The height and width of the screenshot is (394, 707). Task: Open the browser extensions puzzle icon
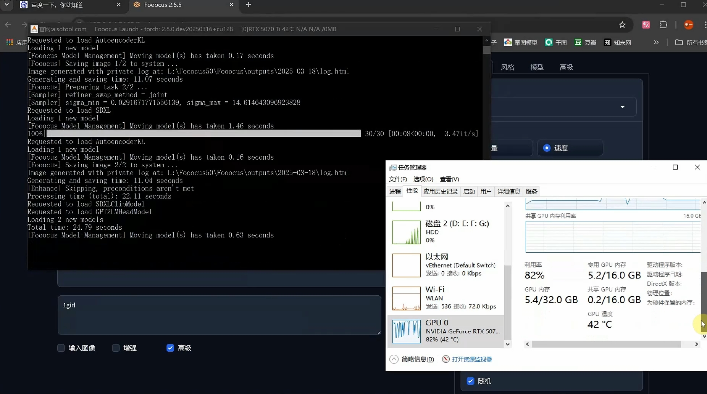tap(663, 25)
